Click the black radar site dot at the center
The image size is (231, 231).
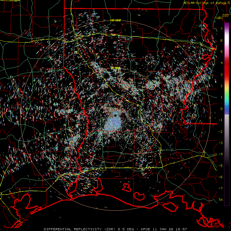click(115, 115)
